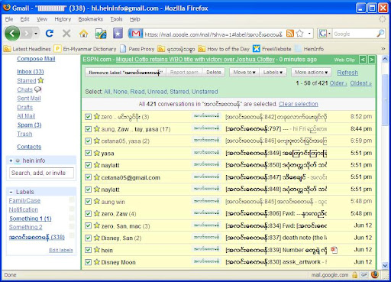The width and height of the screenshot is (391, 282).
Task: Click the search magnifier icon
Action: pos(380,34)
